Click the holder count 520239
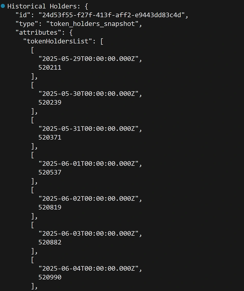 tap(50, 102)
